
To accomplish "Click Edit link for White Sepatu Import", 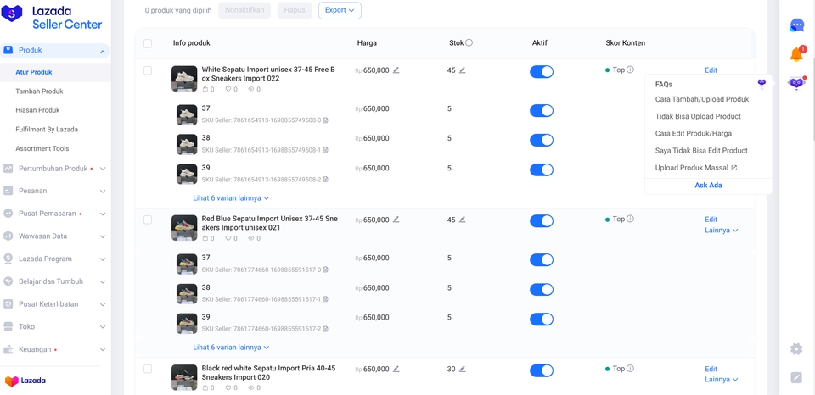I will tap(711, 70).
